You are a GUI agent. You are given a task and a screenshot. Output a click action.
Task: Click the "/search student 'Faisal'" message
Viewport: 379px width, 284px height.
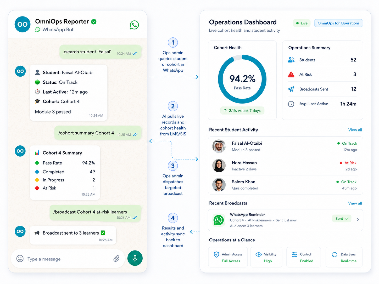101,52
